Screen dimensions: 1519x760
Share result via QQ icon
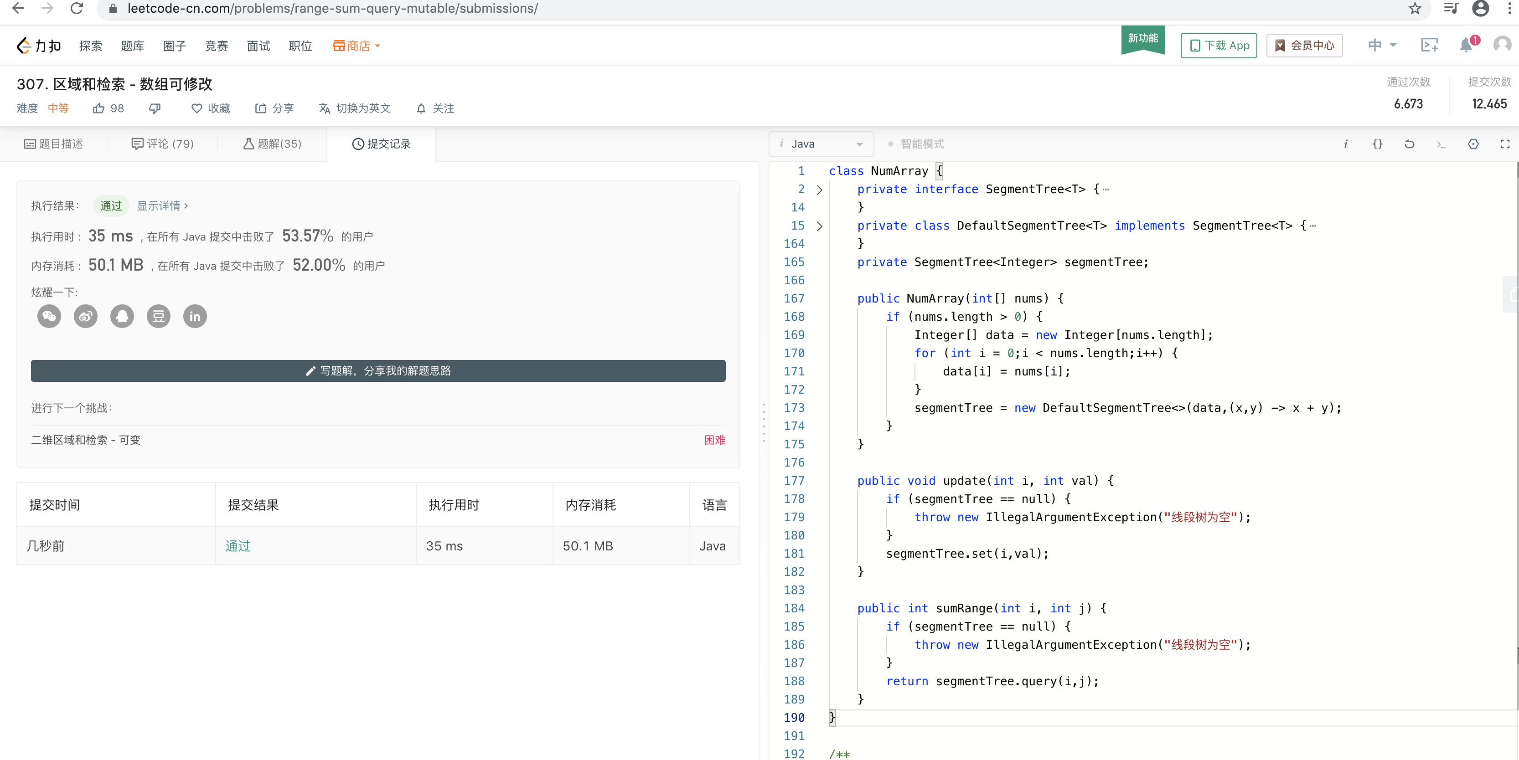(122, 316)
